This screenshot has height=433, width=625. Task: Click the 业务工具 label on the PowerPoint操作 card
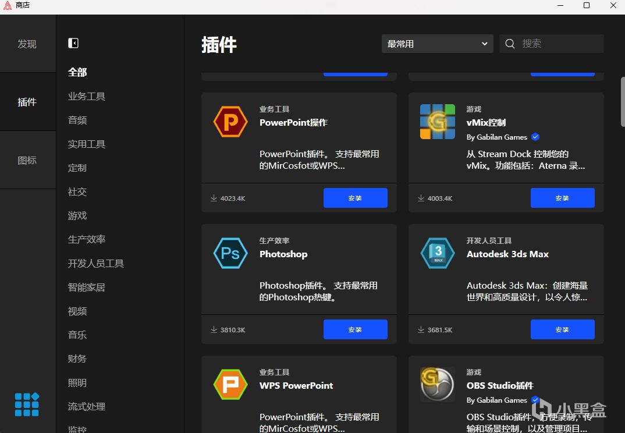[x=274, y=109]
